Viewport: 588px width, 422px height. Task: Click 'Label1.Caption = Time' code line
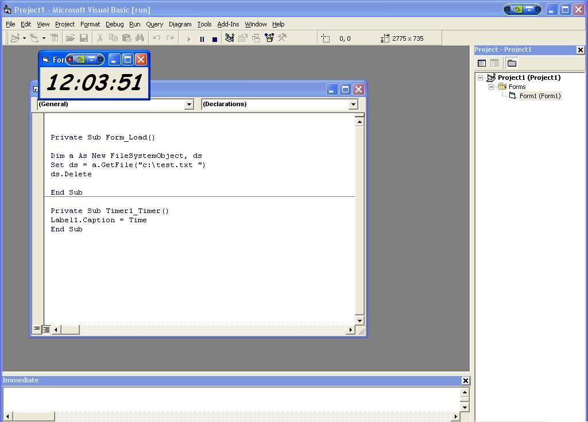click(x=99, y=220)
